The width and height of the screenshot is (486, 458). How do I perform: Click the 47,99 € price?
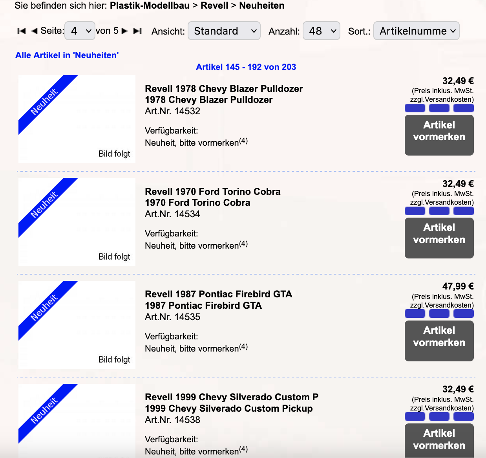(458, 286)
